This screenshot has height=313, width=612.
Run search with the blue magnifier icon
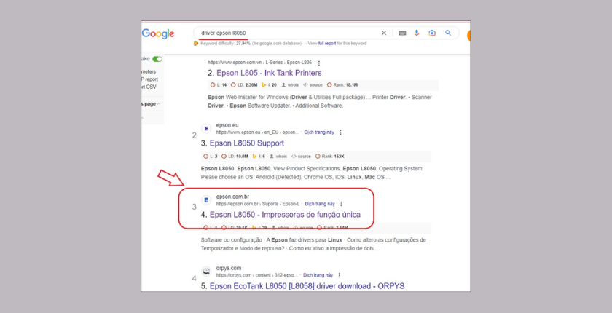[x=448, y=33]
